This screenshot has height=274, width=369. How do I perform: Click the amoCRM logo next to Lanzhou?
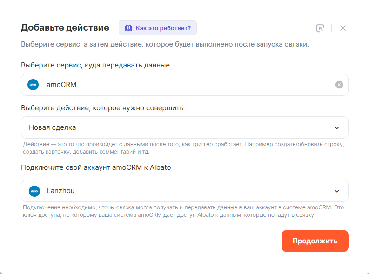[34, 191]
